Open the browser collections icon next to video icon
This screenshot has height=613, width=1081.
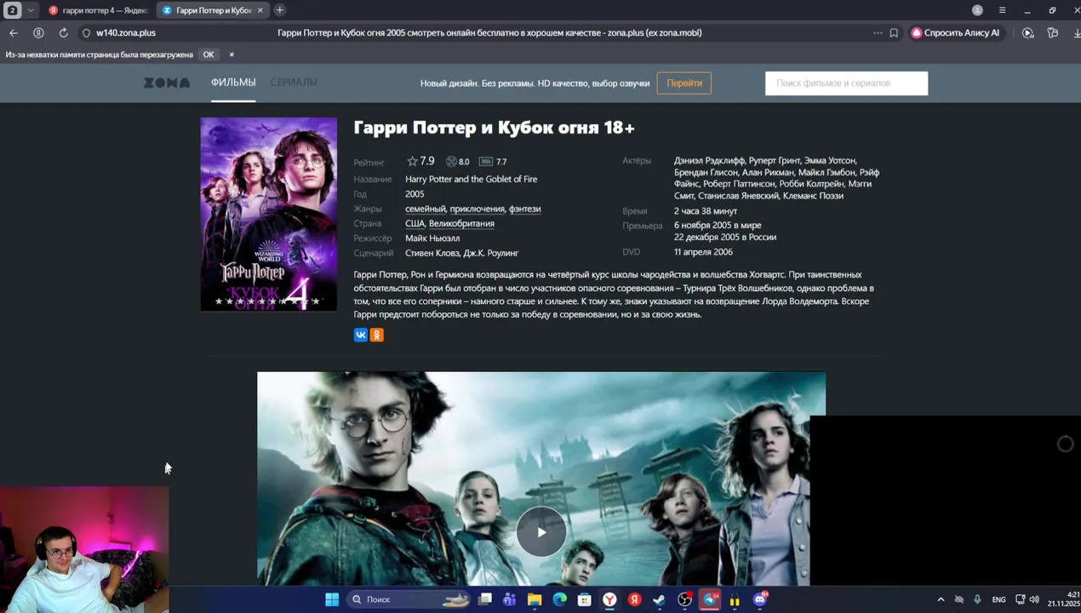click(x=1053, y=33)
